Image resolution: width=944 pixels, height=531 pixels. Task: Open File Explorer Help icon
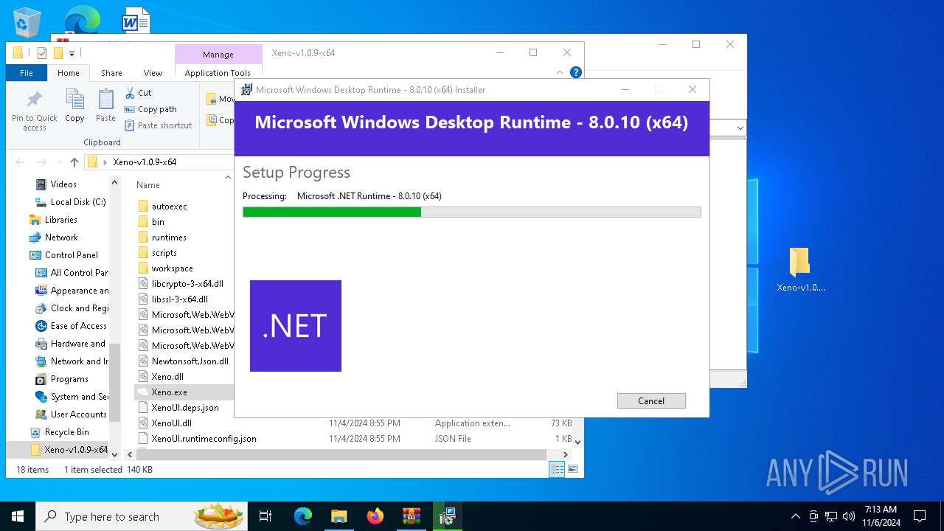[x=576, y=72]
